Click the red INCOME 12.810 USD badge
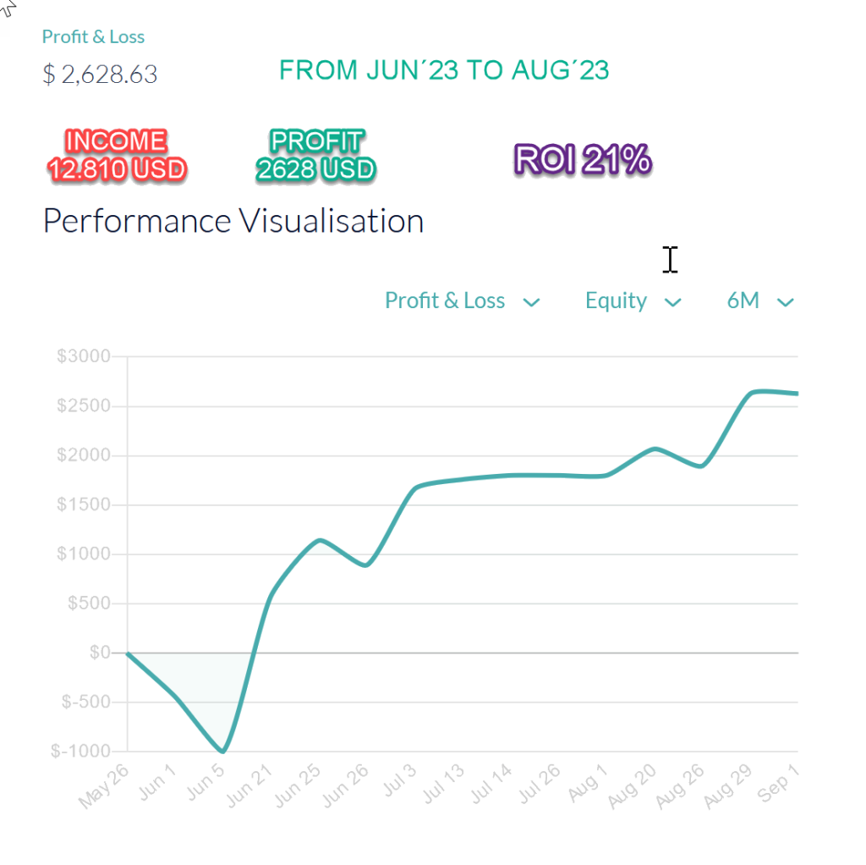This screenshot has height=865, width=866. pyautogui.click(x=116, y=156)
